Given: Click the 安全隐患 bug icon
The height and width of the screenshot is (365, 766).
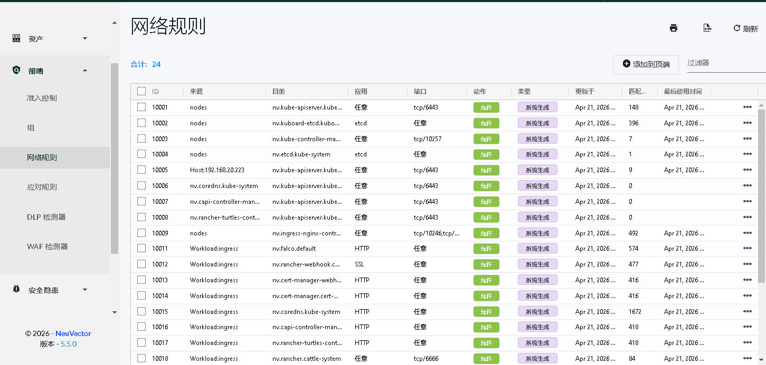Looking at the screenshot, I should pyautogui.click(x=16, y=290).
